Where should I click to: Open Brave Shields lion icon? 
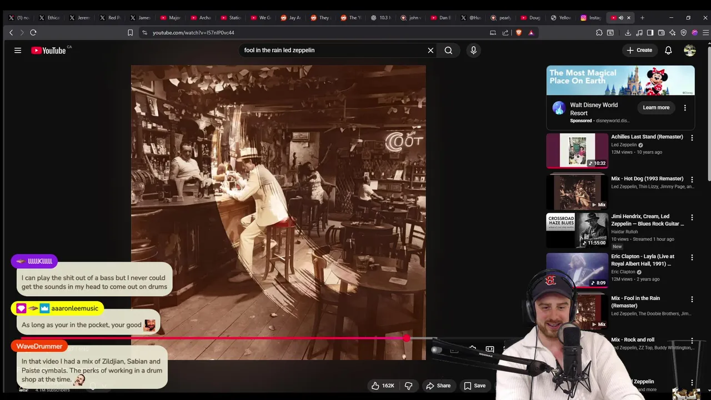tap(519, 33)
